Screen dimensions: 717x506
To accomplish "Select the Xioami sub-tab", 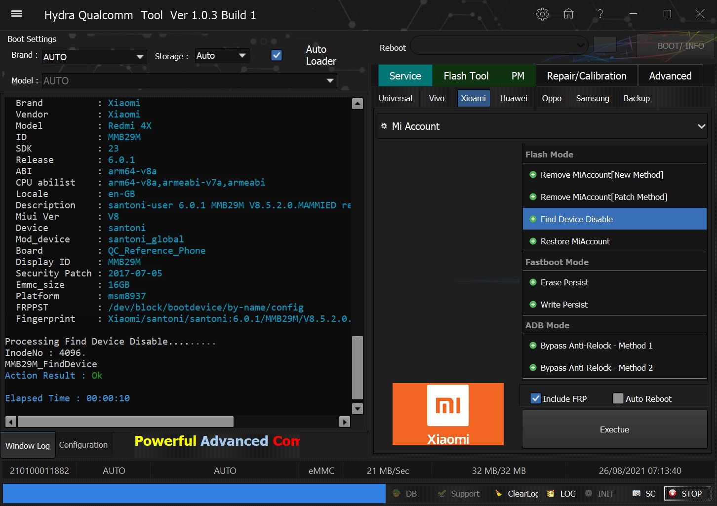I will click(x=474, y=98).
